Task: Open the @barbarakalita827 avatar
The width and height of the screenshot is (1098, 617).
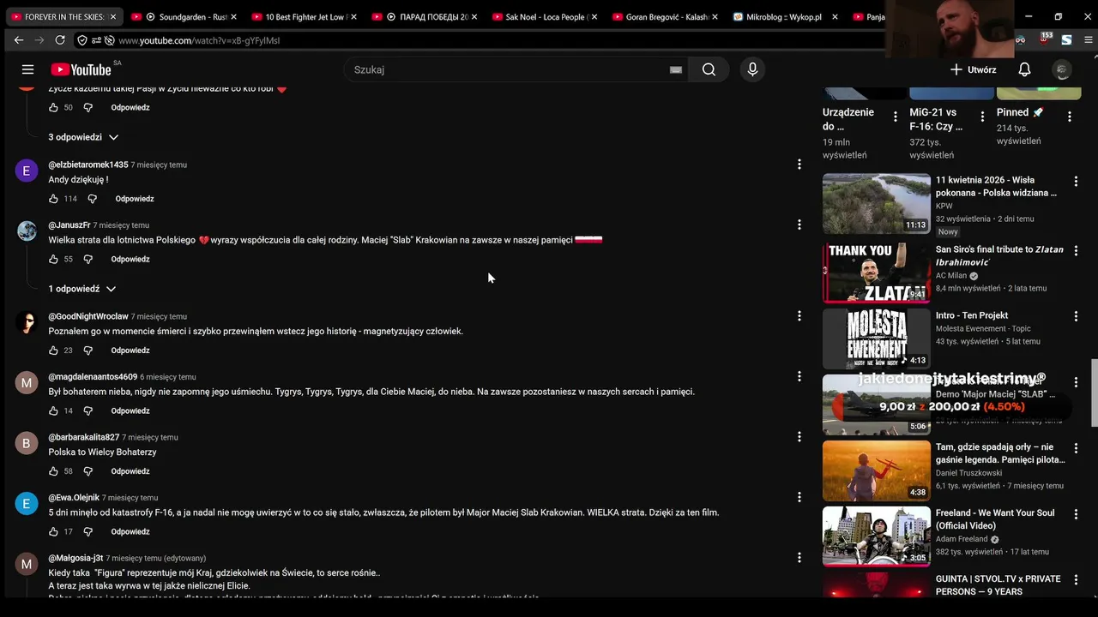Action: coord(27,443)
